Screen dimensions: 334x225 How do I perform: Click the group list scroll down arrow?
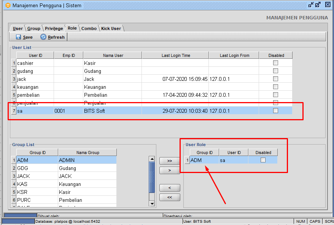[x=152, y=204]
